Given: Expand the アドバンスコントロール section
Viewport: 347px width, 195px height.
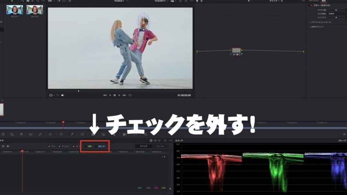Looking at the screenshot, I should tap(320, 22).
